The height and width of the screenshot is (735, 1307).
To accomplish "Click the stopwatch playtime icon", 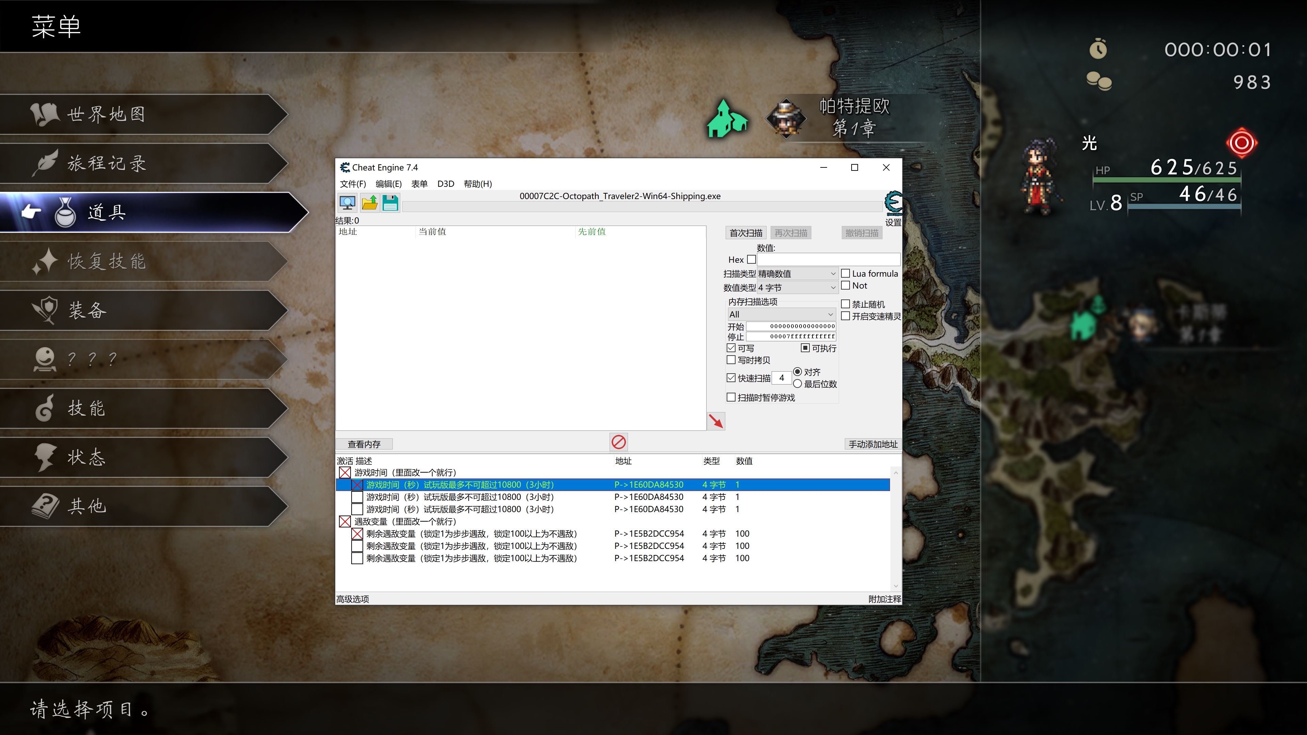I will click(x=1098, y=49).
